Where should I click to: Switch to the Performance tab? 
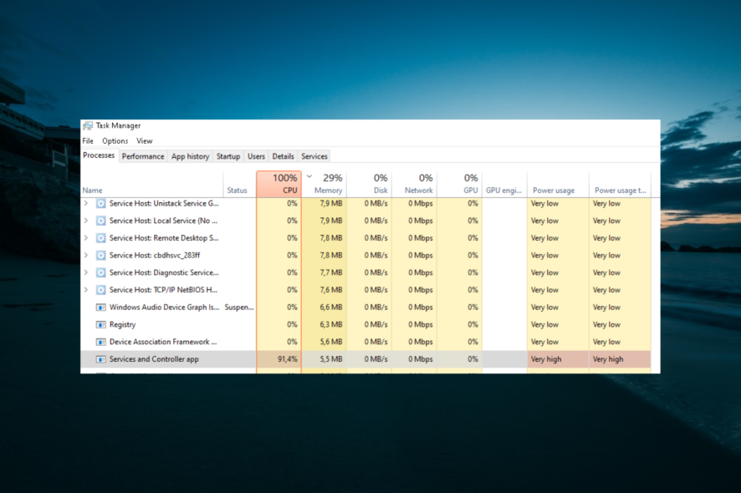pos(143,156)
